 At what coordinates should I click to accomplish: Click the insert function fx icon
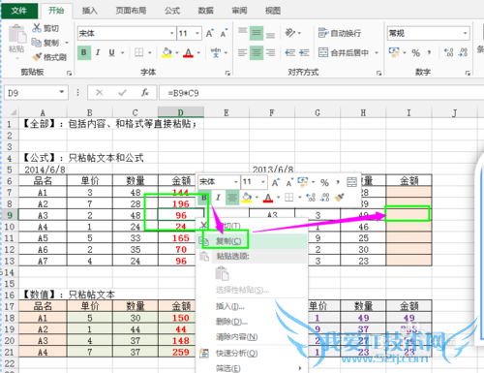coord(145,93)
